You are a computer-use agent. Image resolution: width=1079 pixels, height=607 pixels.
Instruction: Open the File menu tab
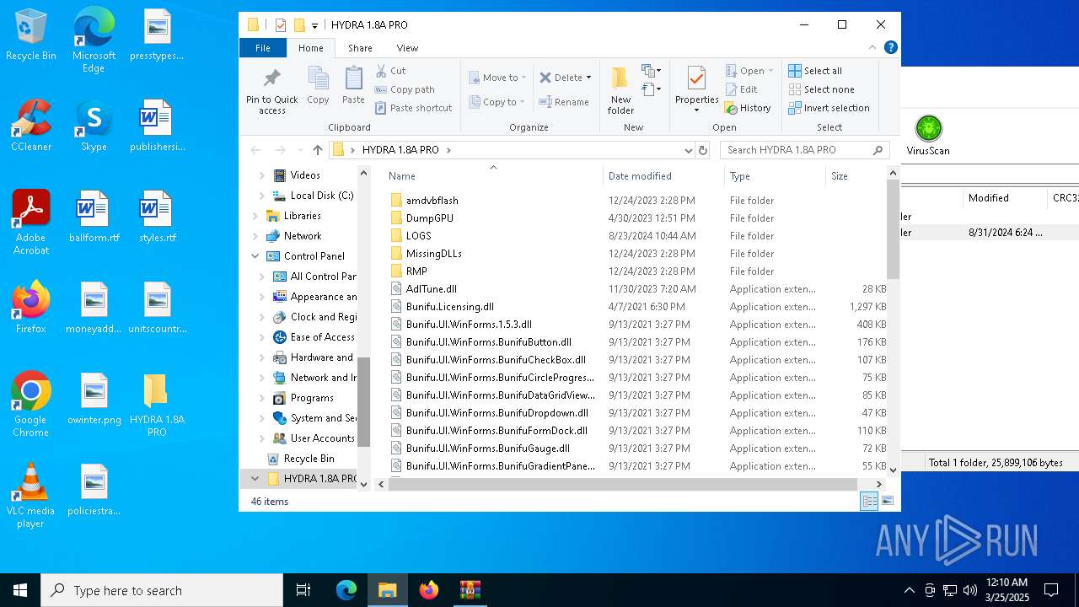tap(263, 48)
